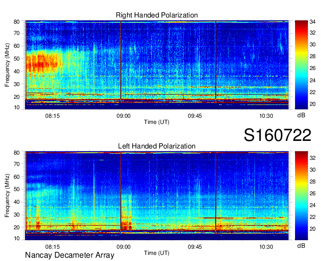Click the 09:45 time tick under Right Handed plot

[194, 116]
